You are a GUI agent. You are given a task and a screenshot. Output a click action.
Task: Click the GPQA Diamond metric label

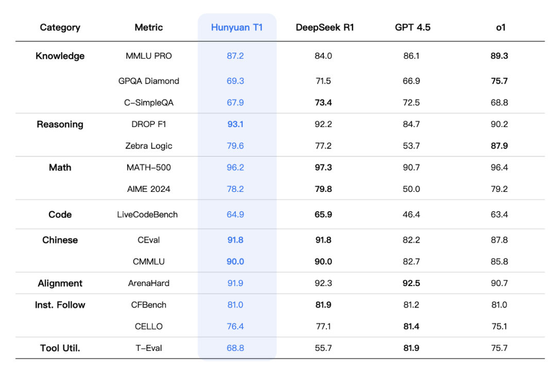[x=149, y=81]
